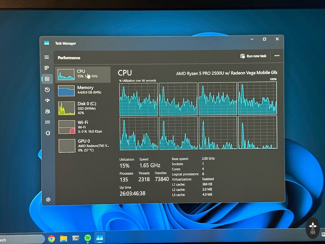Viewport: 325px width, 244px height.
Task: Select Memory in the performance list
Action: (83, 90)
